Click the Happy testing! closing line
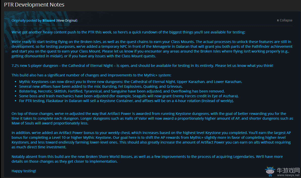The width and height of the screenshot is (301, 178). (24, 171)
